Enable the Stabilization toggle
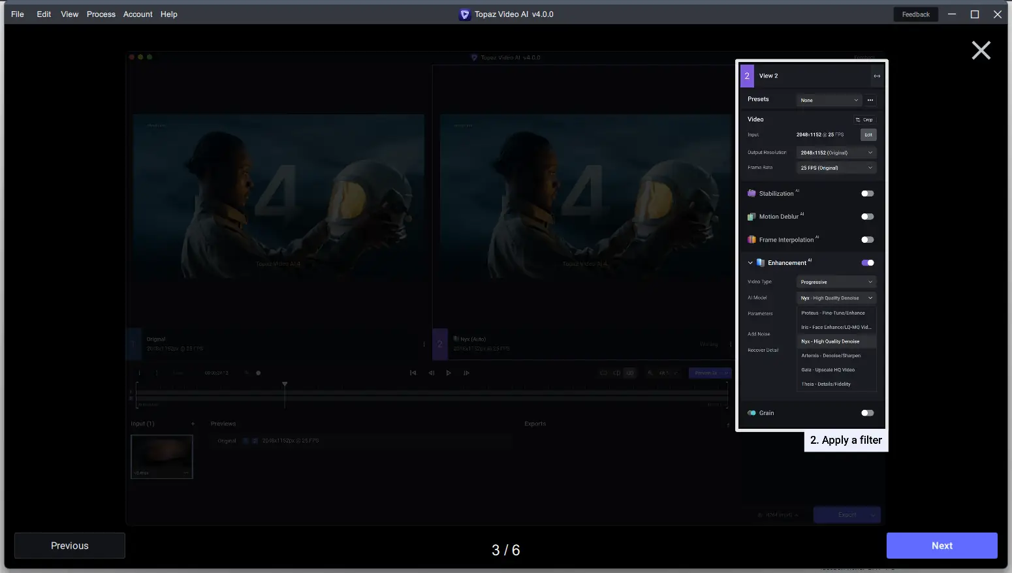Viewport: 1012px width, 573px height. click(x=868, y=194)
